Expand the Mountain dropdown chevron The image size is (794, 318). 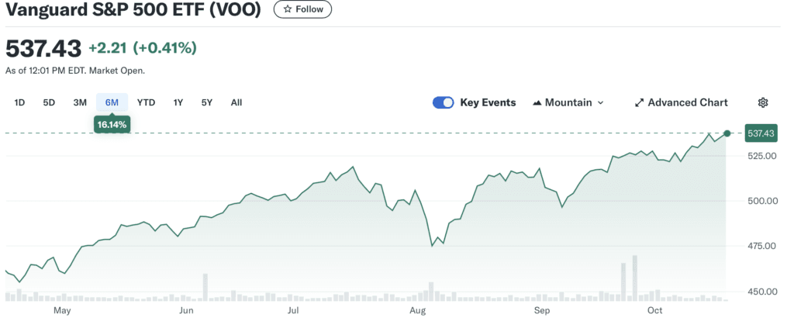[601, 102]
